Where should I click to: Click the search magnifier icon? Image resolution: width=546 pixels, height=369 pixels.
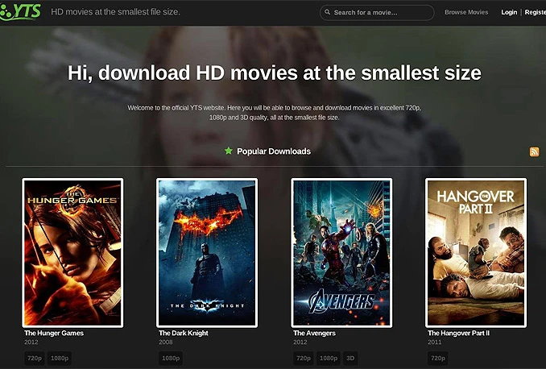tap(327, 12)
